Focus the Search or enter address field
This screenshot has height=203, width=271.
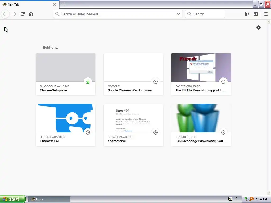point(118,14)
